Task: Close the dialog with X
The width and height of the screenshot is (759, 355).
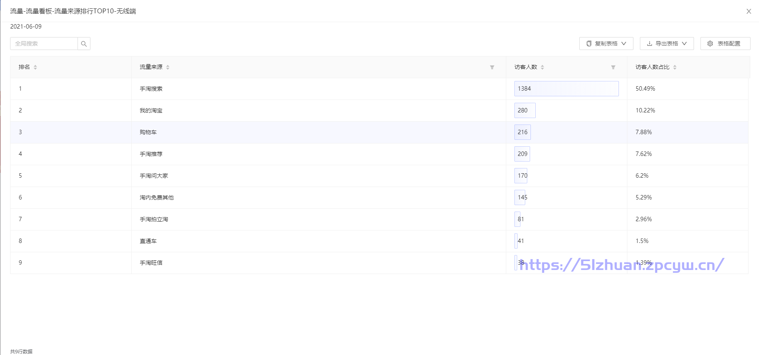Action: click(749, 11)
